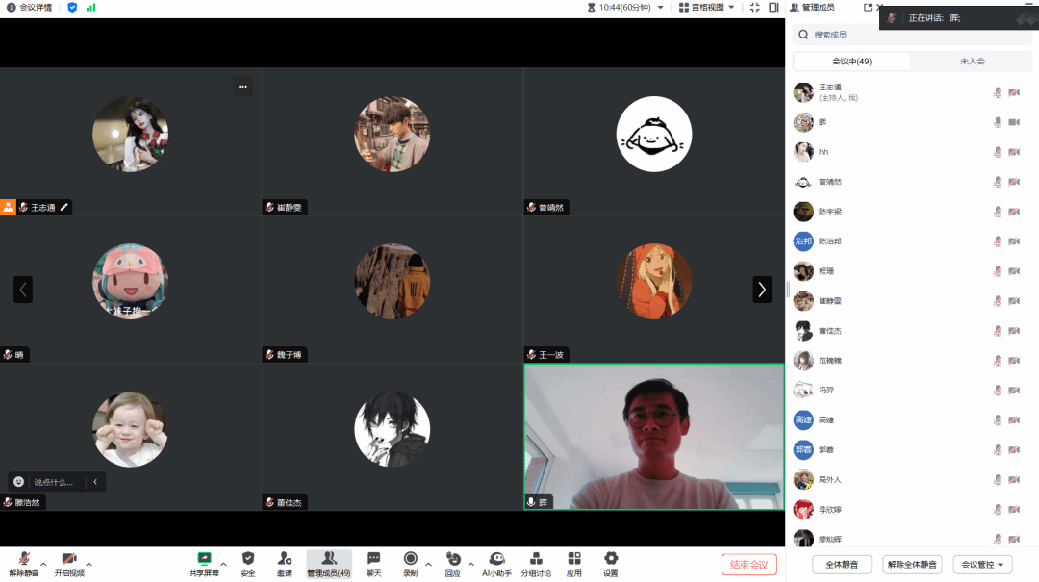Expand the 宫格视图 view layout dropdown

click(x=707, y=8)
